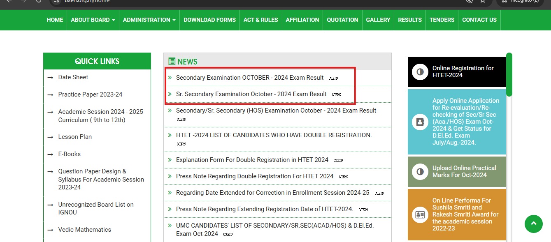Click the blue scrollbar thumb in right sidebar
Image resolution: width=551 pixels, height=242 pixels.
tap(509, 74)
